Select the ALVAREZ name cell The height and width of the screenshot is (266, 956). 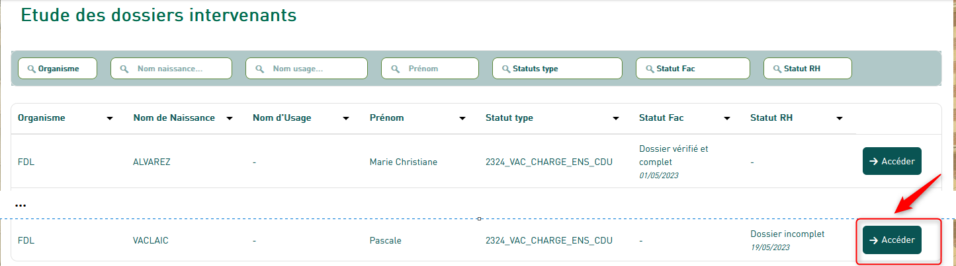[x=152, y=162]
